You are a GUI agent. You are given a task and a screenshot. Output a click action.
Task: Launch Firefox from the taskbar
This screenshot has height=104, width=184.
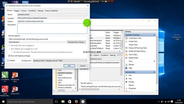[x=76, y=101]
